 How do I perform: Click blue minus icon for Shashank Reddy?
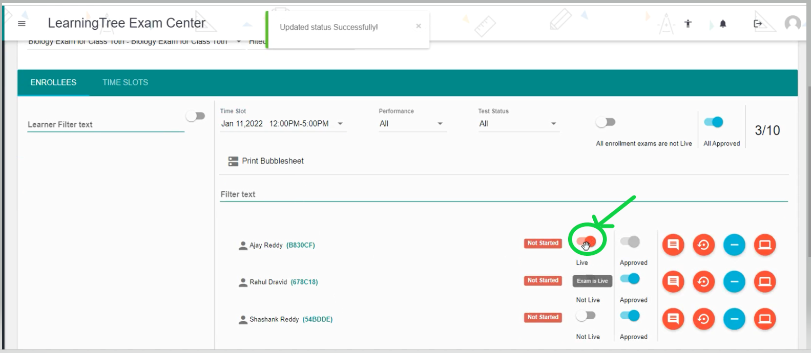point(734,319)
